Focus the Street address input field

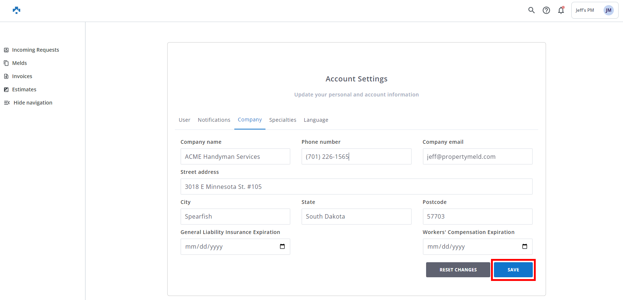click(x=356, y=187)
